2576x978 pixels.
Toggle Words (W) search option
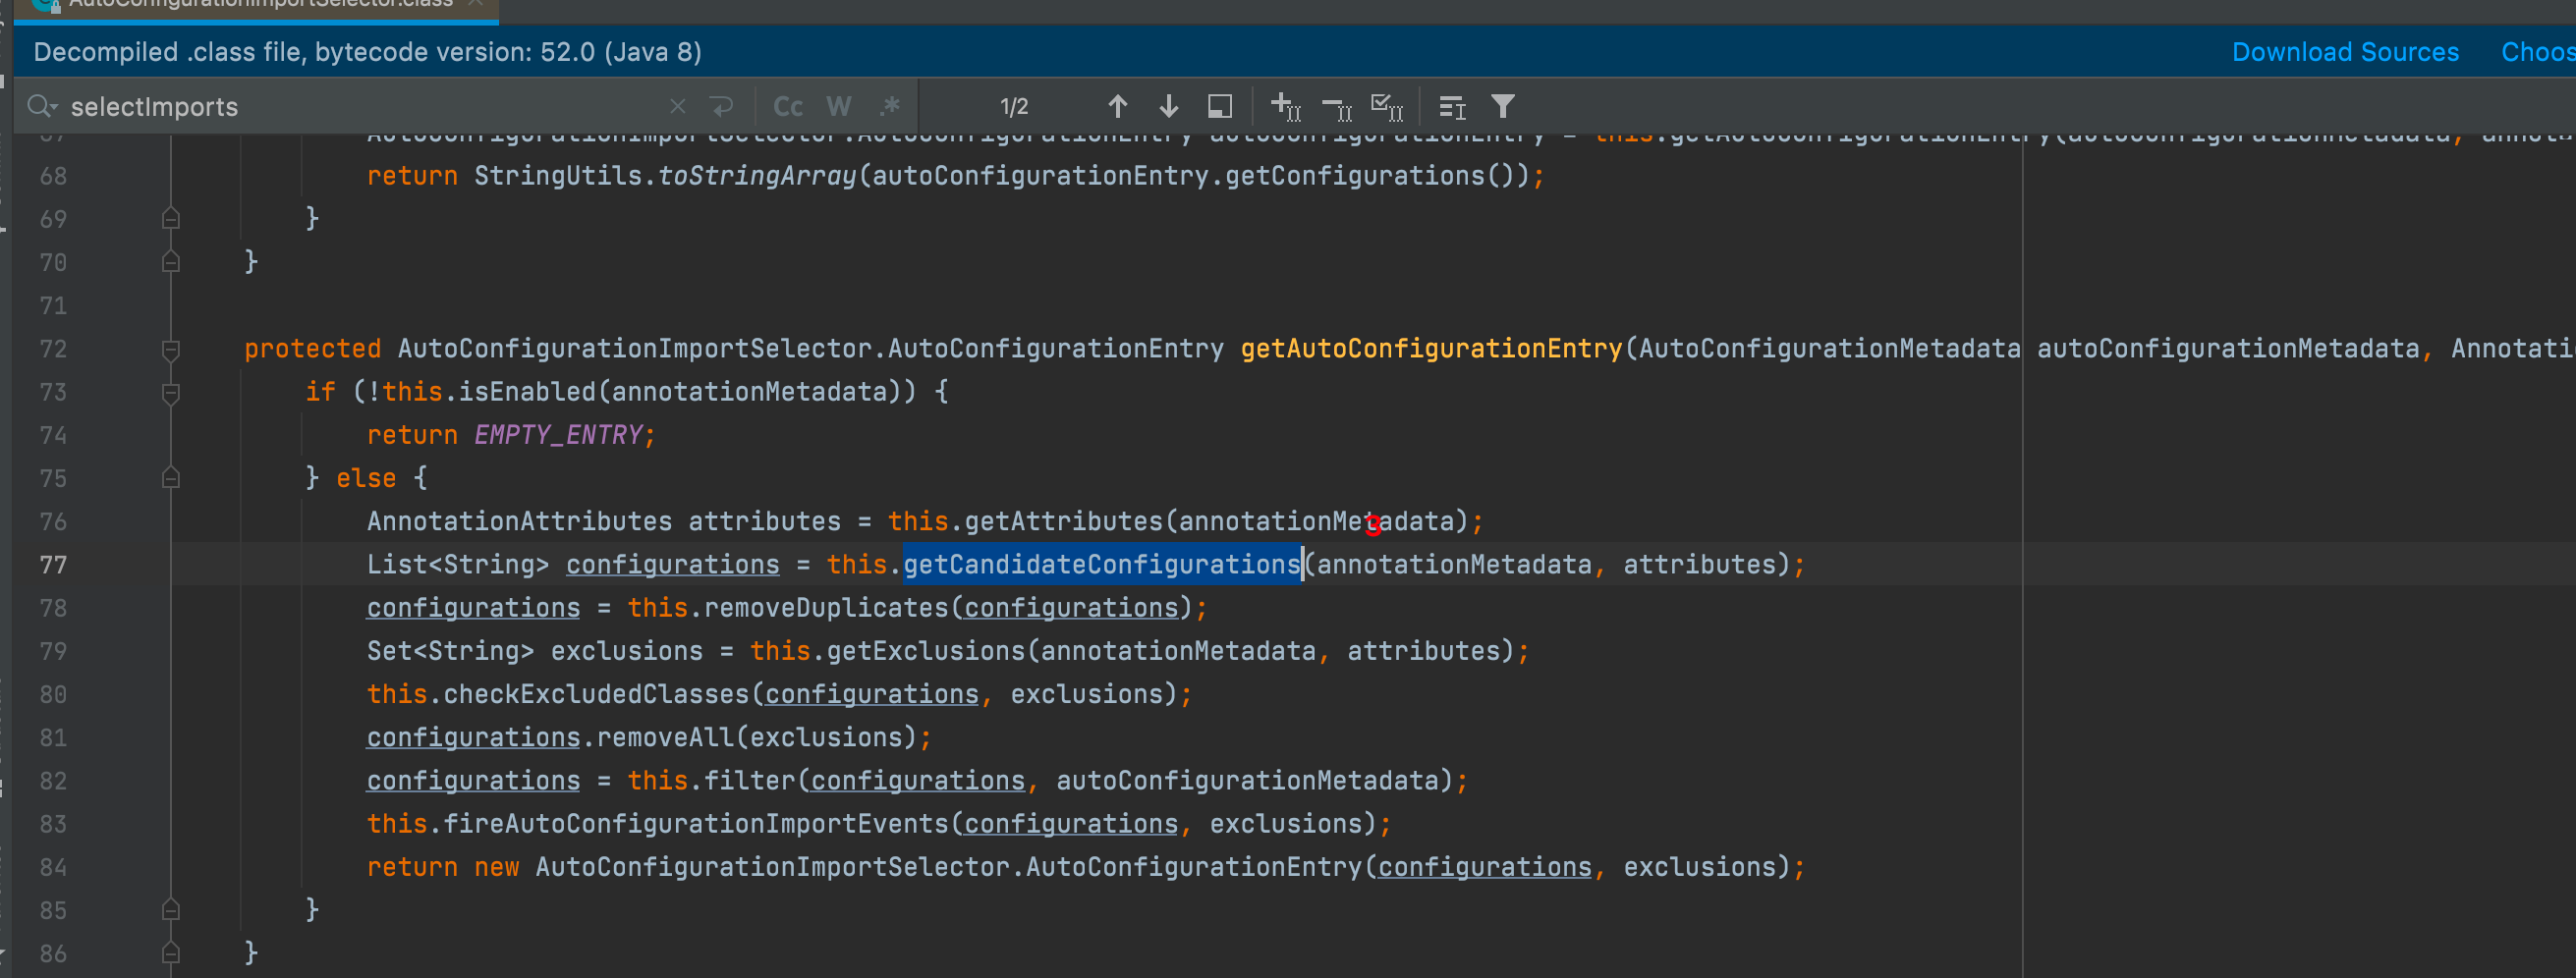click(838, 107)
